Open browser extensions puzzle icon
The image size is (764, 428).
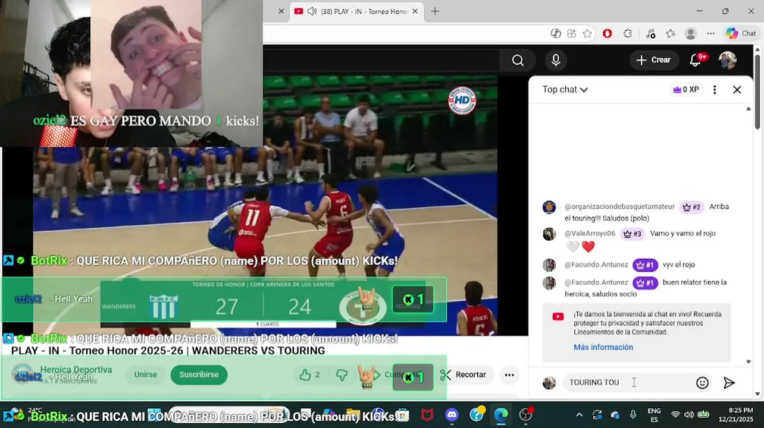tap(628, 34)
